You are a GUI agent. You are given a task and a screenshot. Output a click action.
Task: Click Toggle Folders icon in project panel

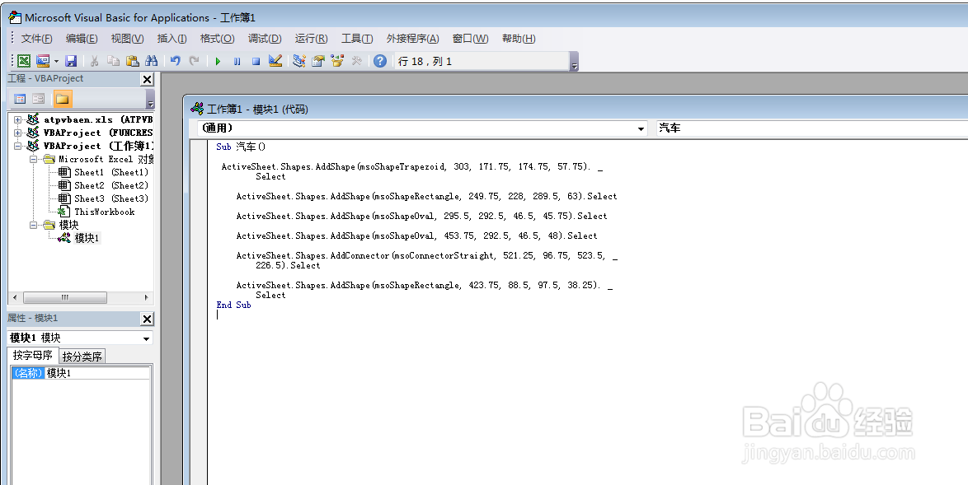coord(63,99)
